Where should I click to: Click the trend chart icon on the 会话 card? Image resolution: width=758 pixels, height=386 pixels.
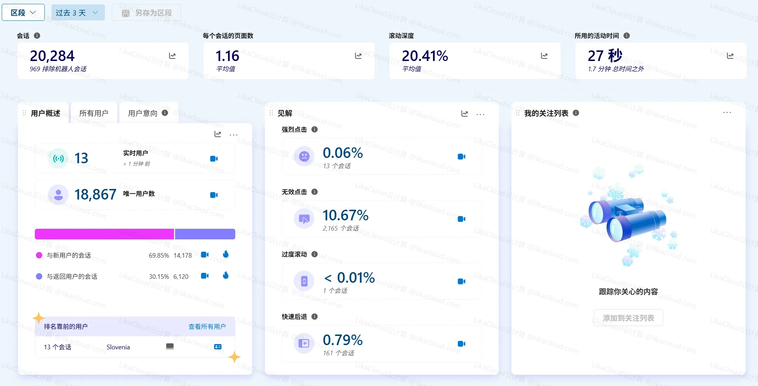[x=172, y=56]
